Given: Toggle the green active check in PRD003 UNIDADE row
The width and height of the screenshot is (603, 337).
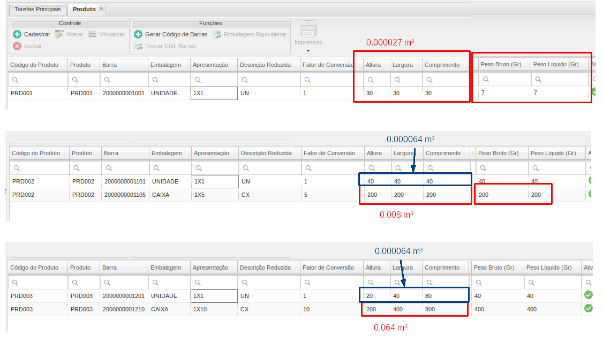Looking at the screenshot, I should [589, 295].
